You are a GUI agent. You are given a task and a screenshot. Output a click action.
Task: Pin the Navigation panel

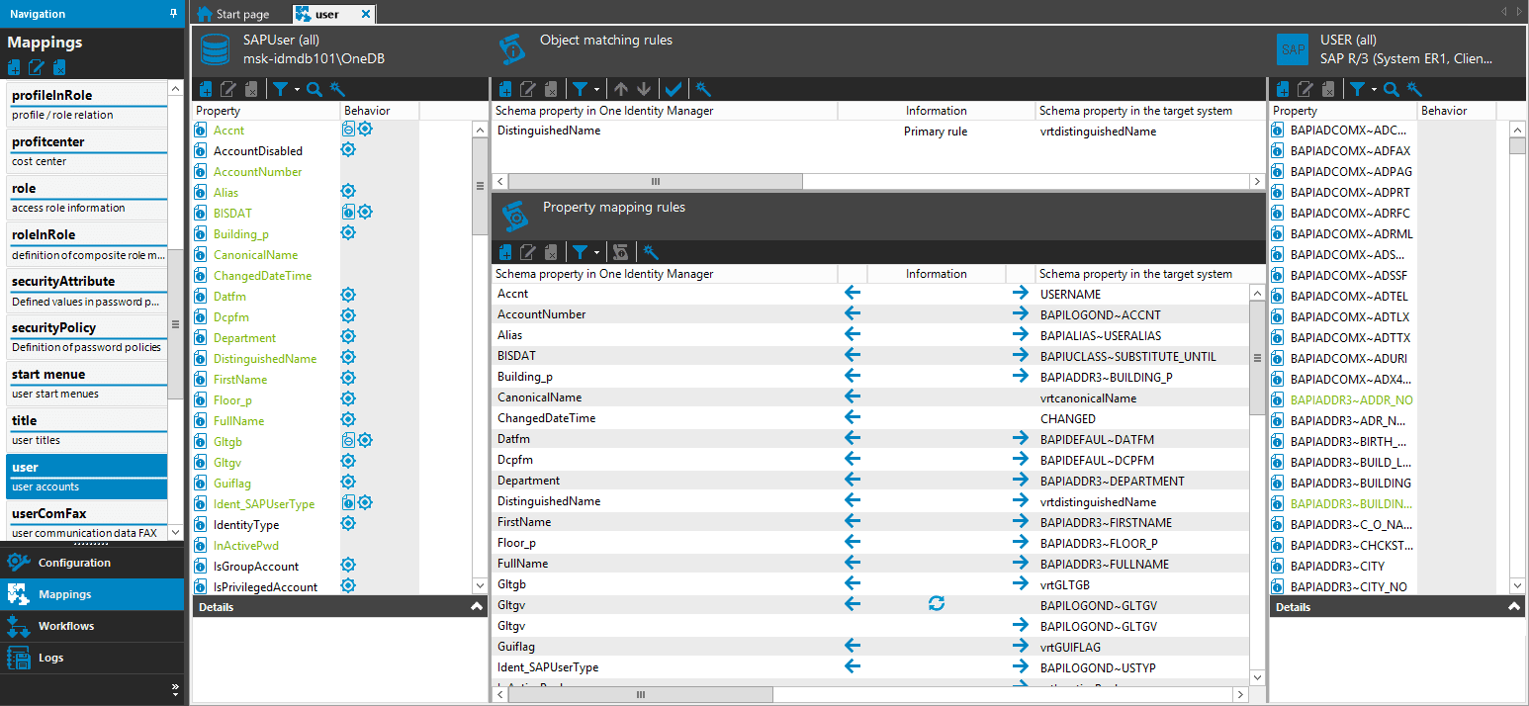coord(174,14)
